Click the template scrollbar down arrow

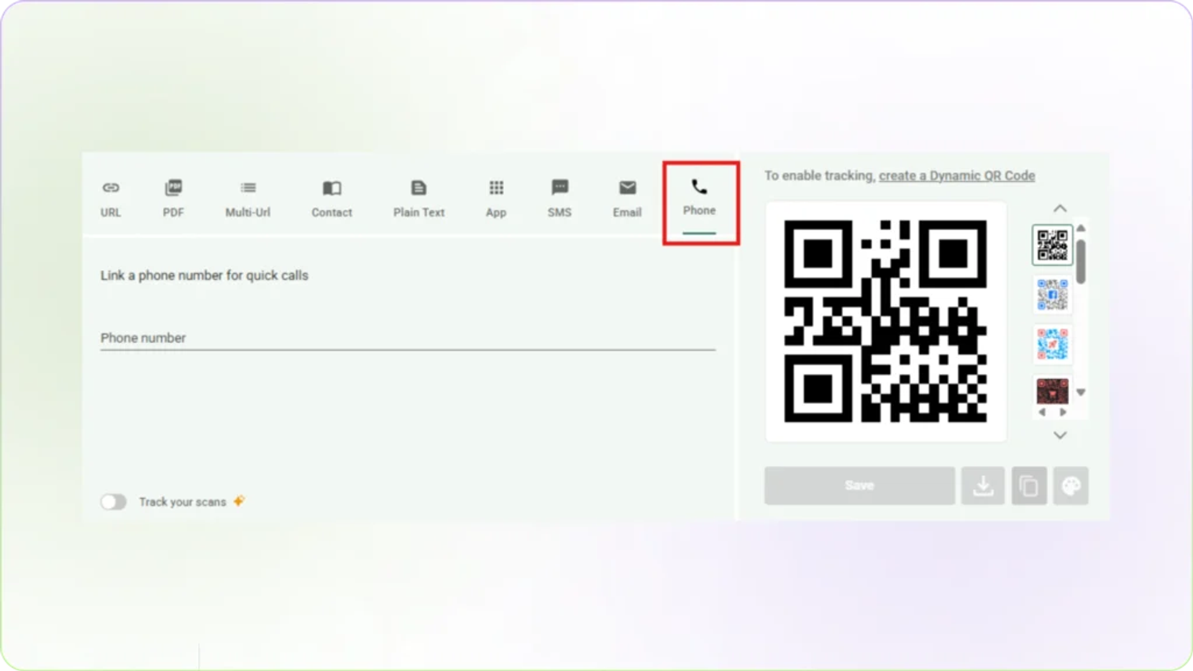(1081, 393)
